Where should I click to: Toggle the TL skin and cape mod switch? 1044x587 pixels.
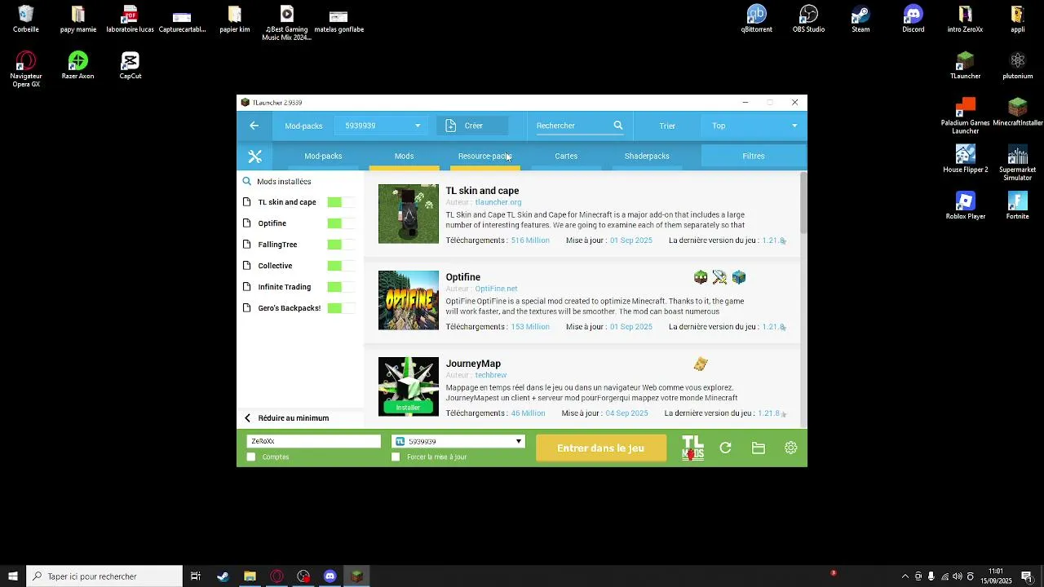coord(341,202)
